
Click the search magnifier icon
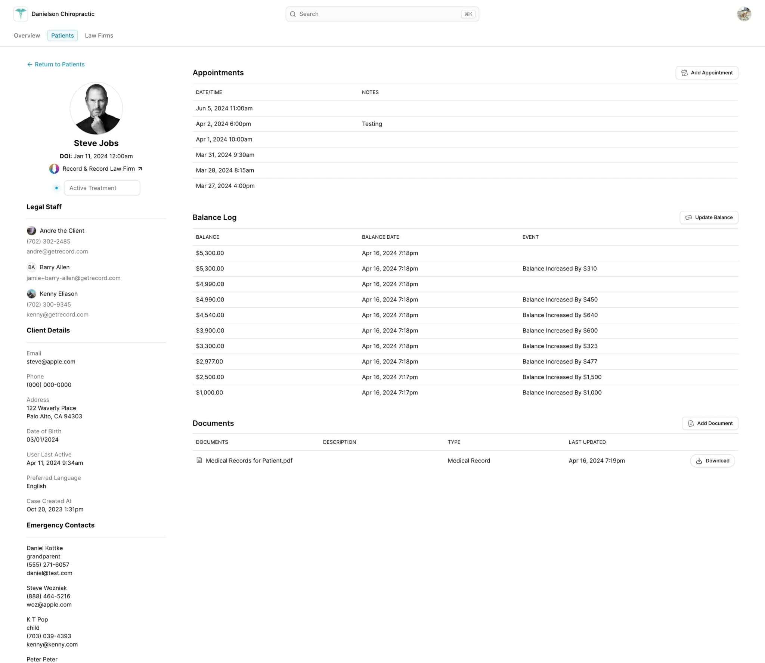point(293,14)
